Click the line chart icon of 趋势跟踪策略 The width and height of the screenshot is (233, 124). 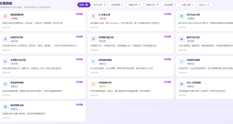[x=93, y=61]
